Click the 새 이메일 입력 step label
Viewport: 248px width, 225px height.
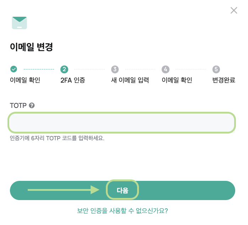coord(130,80)
